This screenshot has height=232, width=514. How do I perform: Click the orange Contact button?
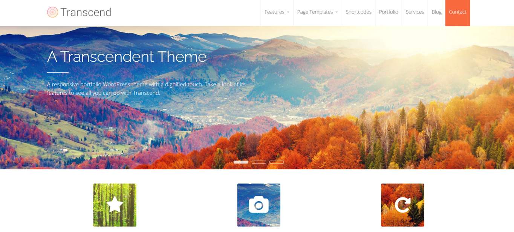pyautogui.click(x=457, y=13)
